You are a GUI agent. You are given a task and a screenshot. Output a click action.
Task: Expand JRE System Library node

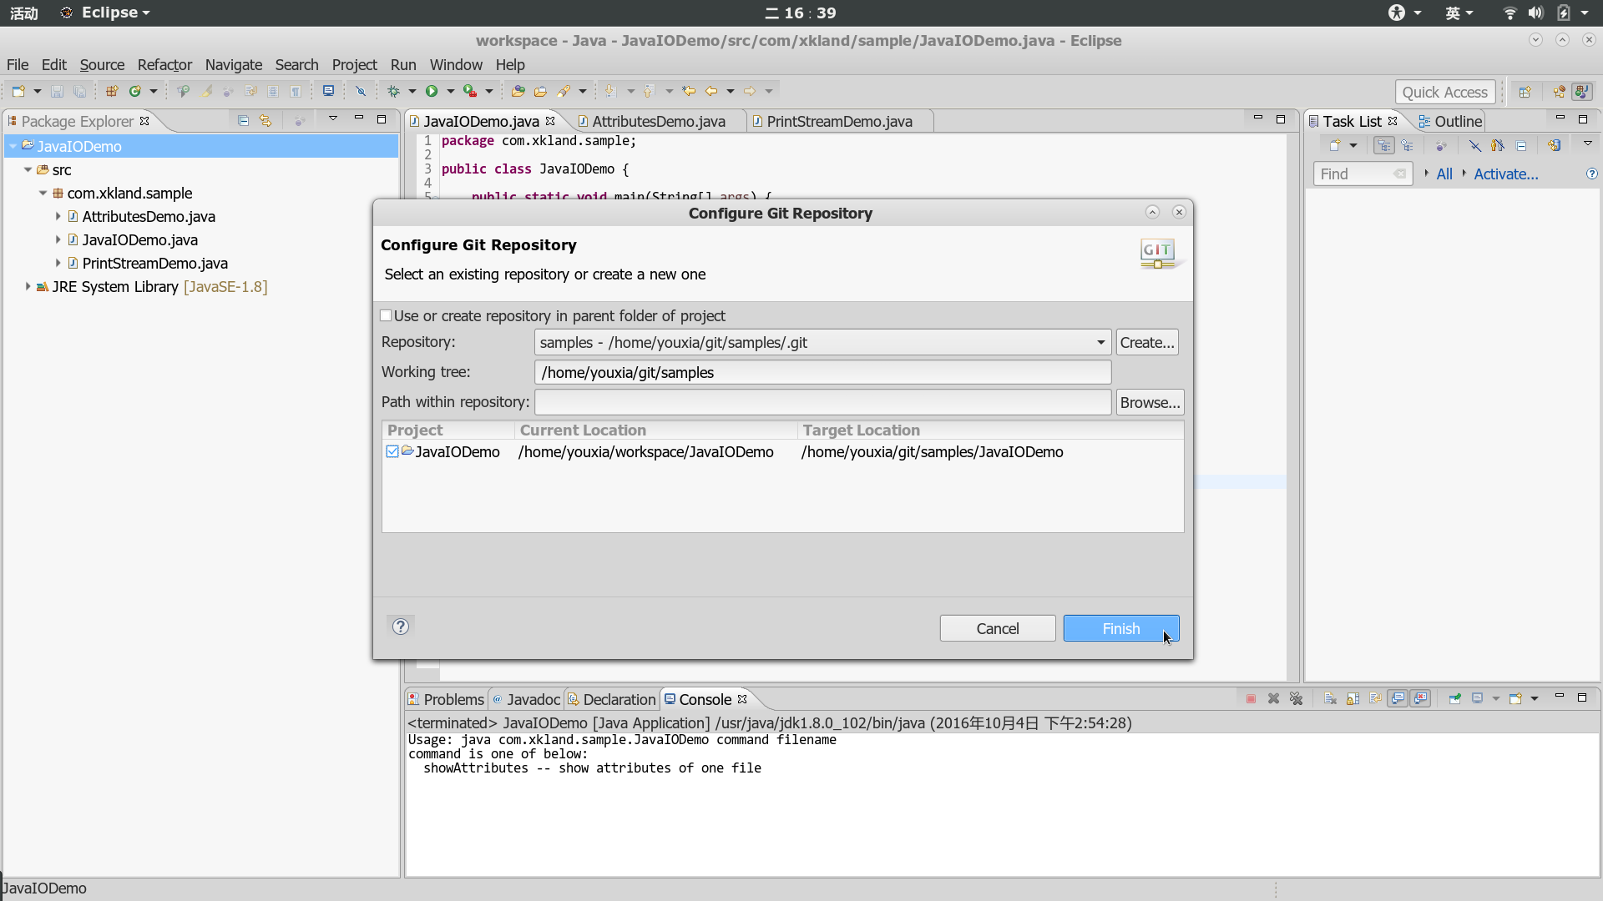(28, 286)
